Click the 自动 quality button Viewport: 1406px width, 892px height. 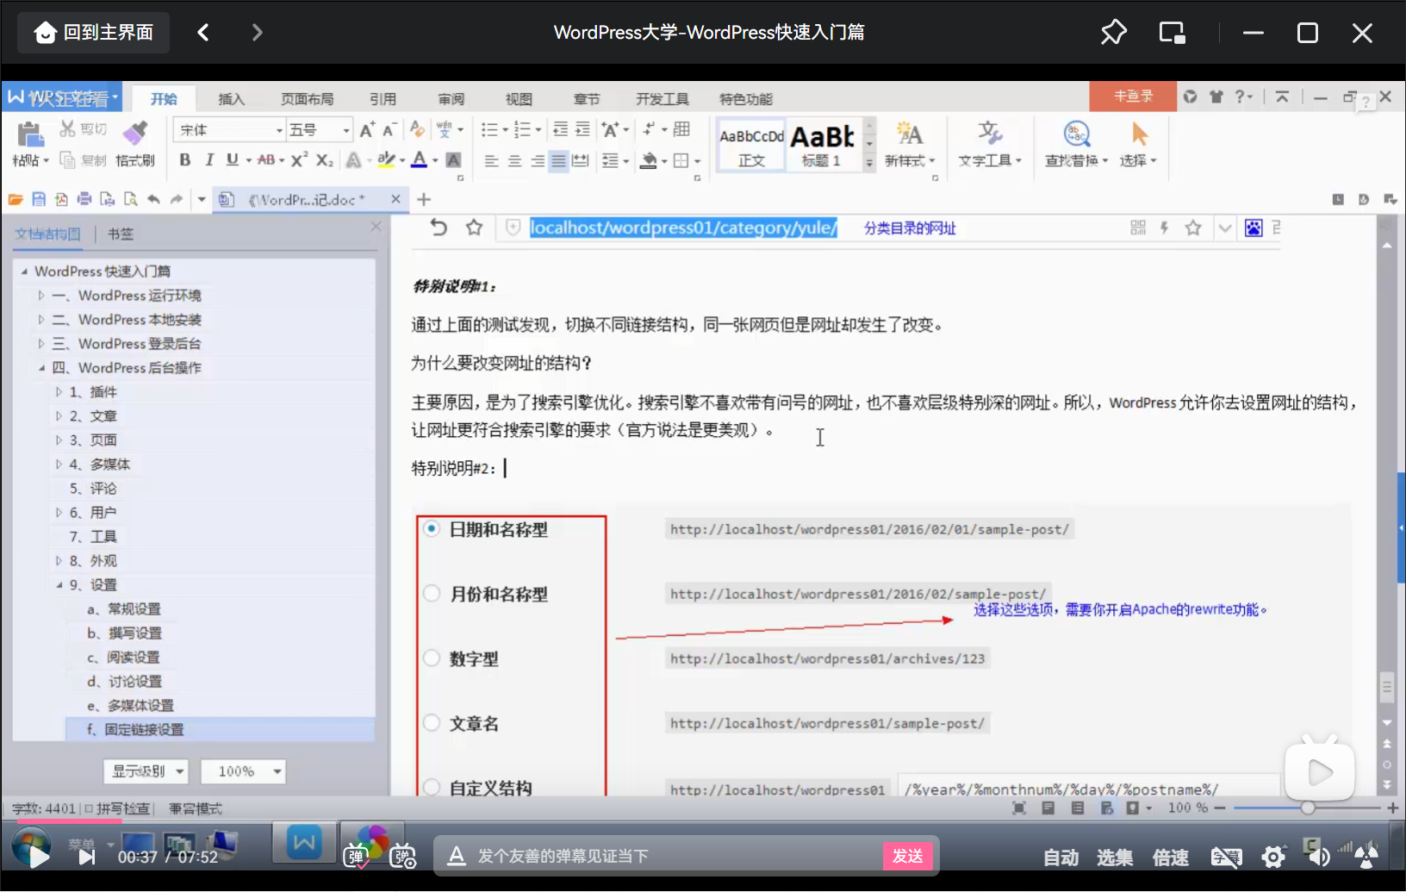(x=1061, y=858)
